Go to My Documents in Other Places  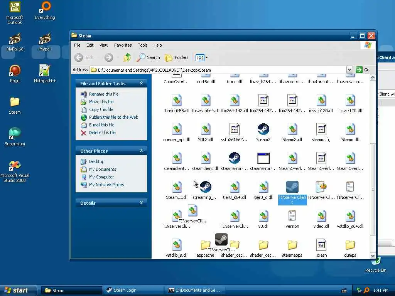coord(103,169)
